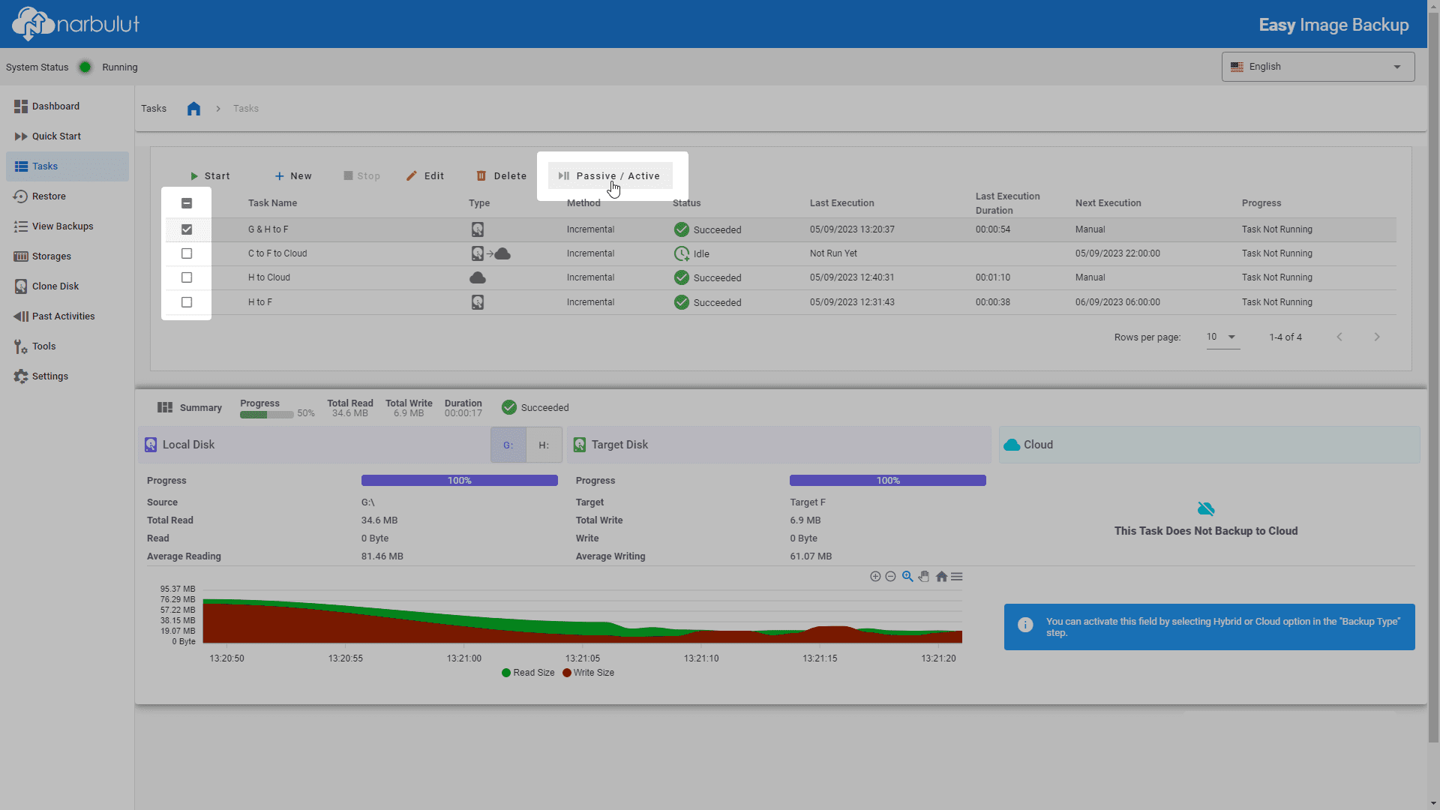The width and height of the screenshot is (1440, 810).
Task: Reset chart zoom with home icon
Action: click(941, 577)
